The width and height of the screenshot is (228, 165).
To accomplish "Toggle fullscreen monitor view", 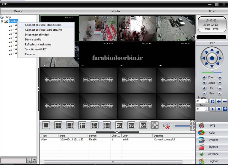I will [155, 125].
